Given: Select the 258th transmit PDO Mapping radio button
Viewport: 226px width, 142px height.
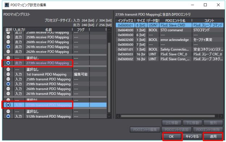Looking at the screenshot, I should click(x=8, y=79).
